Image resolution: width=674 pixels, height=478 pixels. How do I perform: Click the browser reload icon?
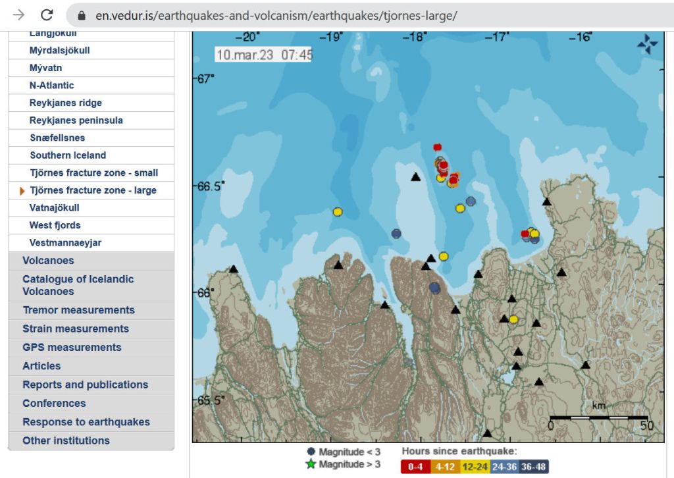47,15
